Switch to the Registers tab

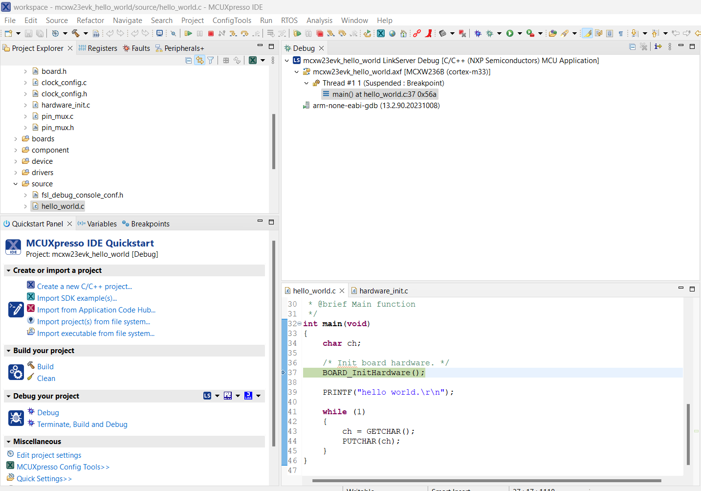click(x=98, y=48)
